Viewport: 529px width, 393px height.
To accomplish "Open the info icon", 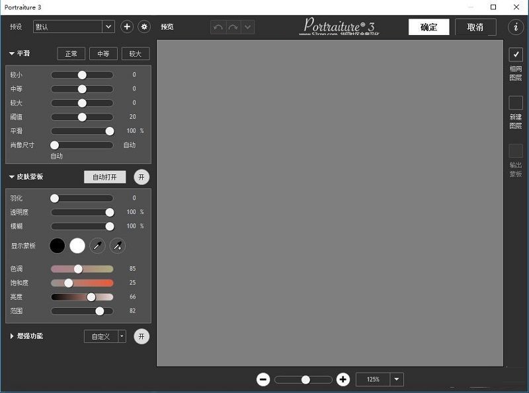I will coord(516,27).
